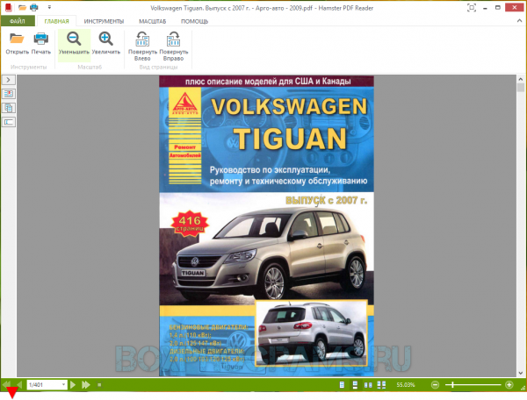
Task: Click the window resize grip in corner
Action: tap(523, 388)
